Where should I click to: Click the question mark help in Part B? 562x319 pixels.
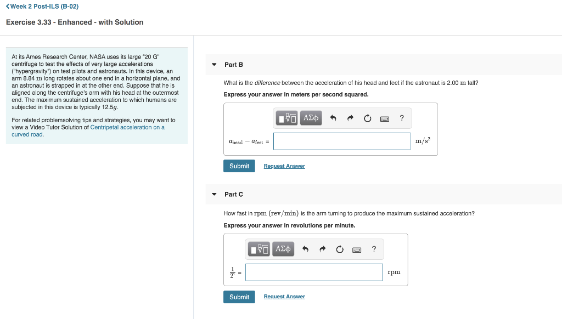401,118
